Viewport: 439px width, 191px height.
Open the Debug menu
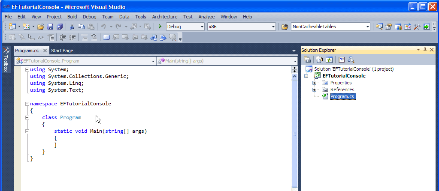[89, 17]
